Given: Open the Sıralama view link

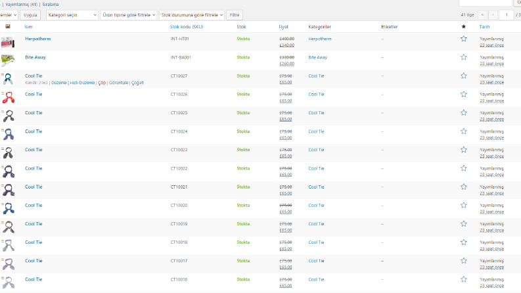Looking at the screenshot, I should tap(51, 5).
